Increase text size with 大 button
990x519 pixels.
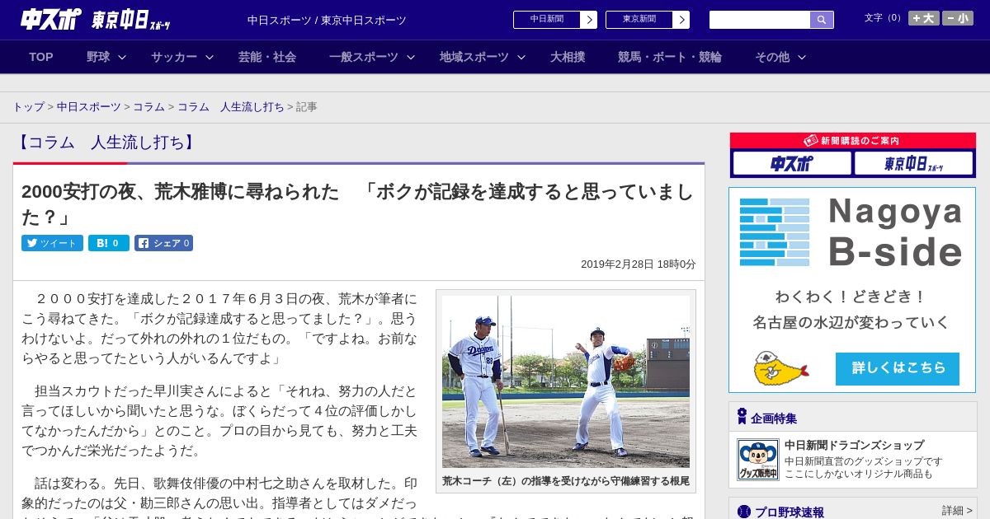point(924,18)
